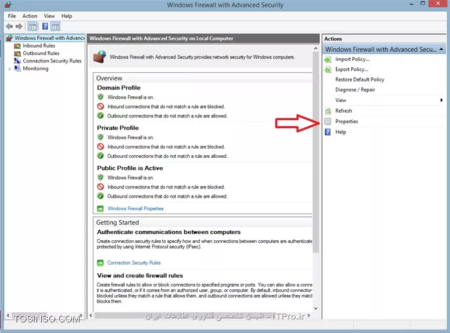Click 'Authenticate communications between computers' heading
The image size is (450, 333).
coord(169,232)
